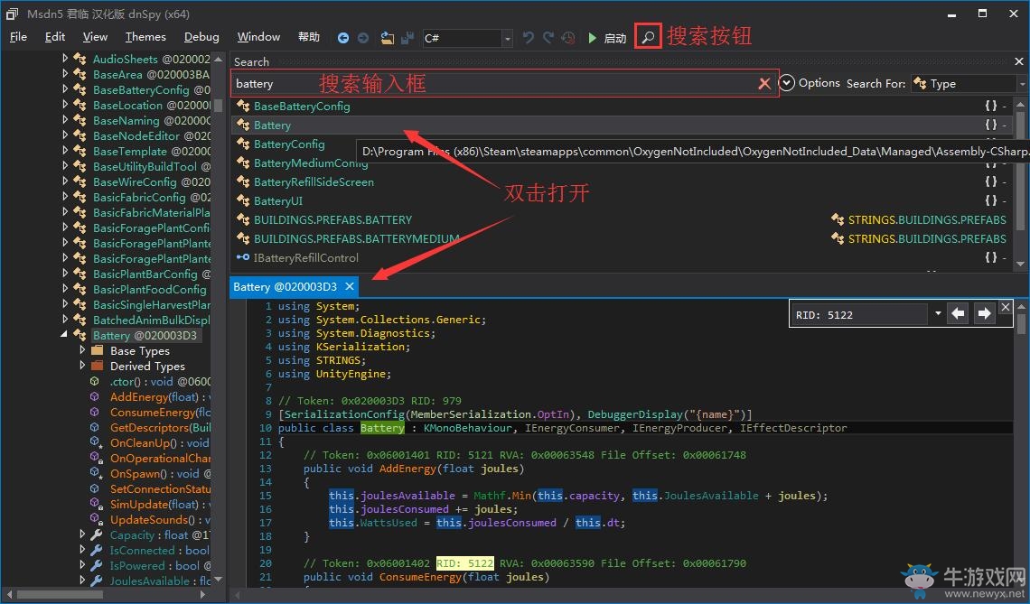Close the Search panel

tap(1019, 61)
